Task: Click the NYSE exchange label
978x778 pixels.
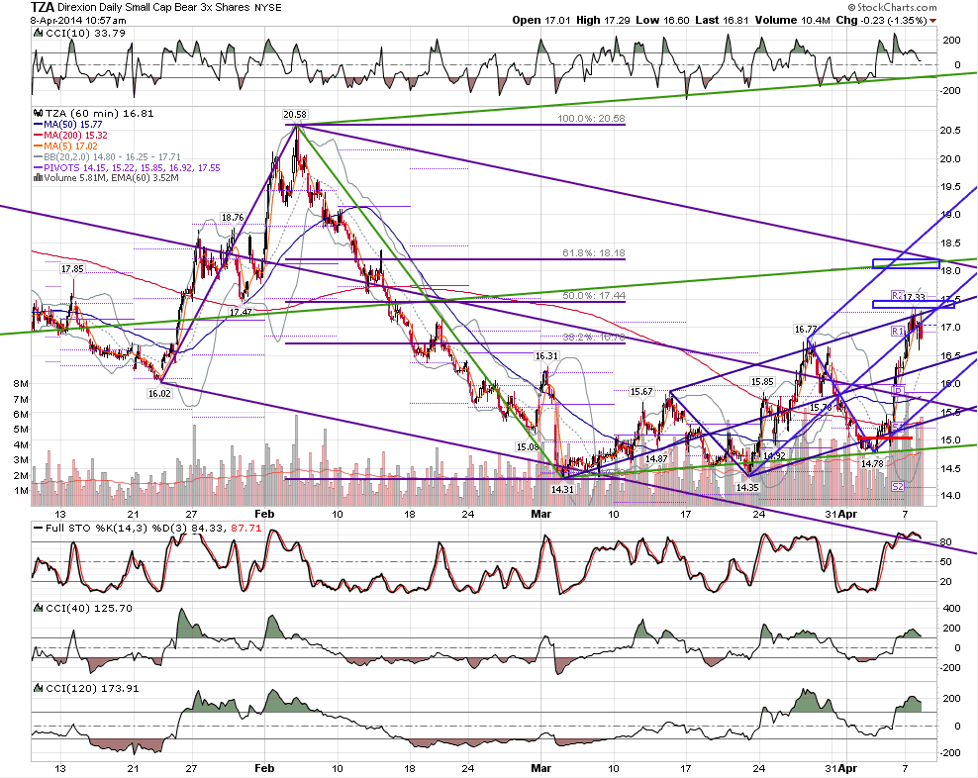Action: 267,8
